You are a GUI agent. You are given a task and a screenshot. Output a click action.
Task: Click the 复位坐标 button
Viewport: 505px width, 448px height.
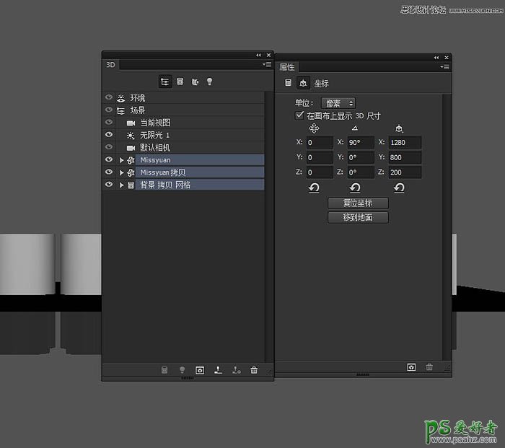[358, 203]
